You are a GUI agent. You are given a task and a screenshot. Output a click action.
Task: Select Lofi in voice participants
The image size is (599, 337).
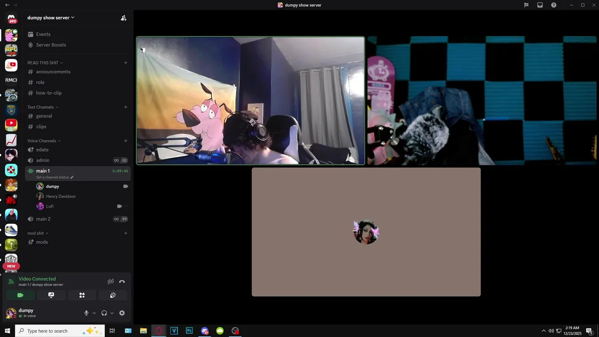pos(82,206)
